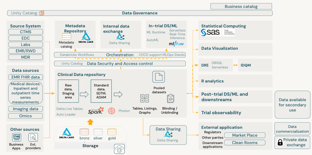Image resolution: width=312 pixels, height=155 pixels.
Task: Click the padlock icon beside Private data exchange
Action: click(x=280, y=142)
